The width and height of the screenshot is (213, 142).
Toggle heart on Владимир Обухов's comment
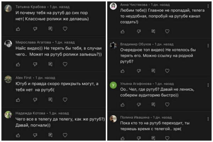tap(167, 70)
